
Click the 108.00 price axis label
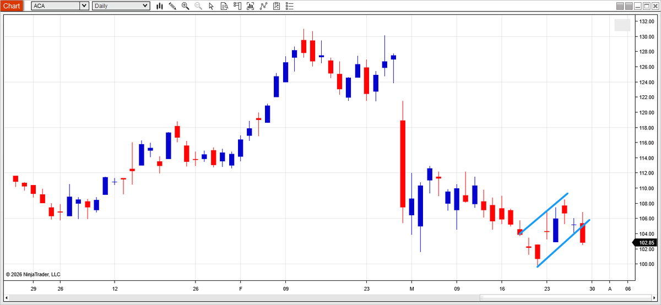click(x=648, y=203)
